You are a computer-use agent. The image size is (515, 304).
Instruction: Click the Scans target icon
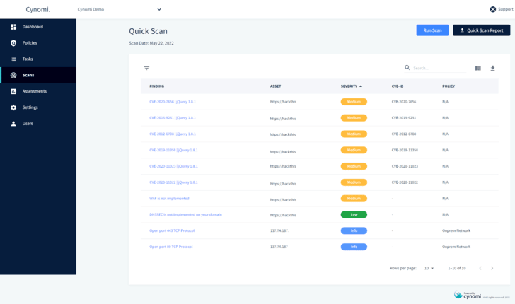(x=13, y=75)
